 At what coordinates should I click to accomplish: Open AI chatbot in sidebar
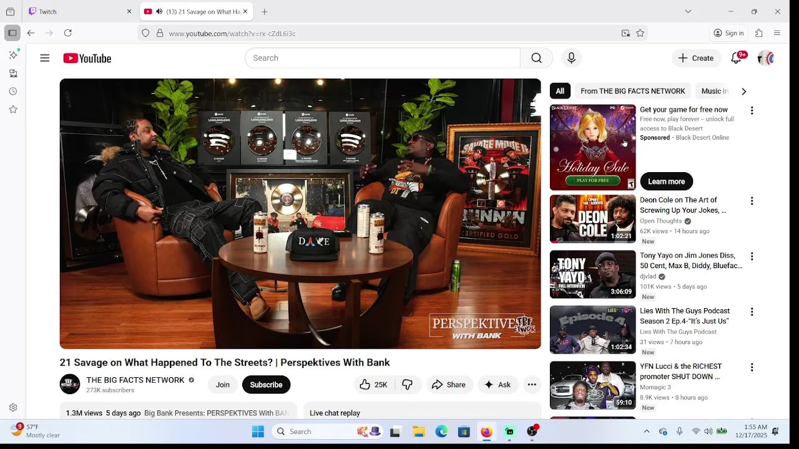(13, 55)
